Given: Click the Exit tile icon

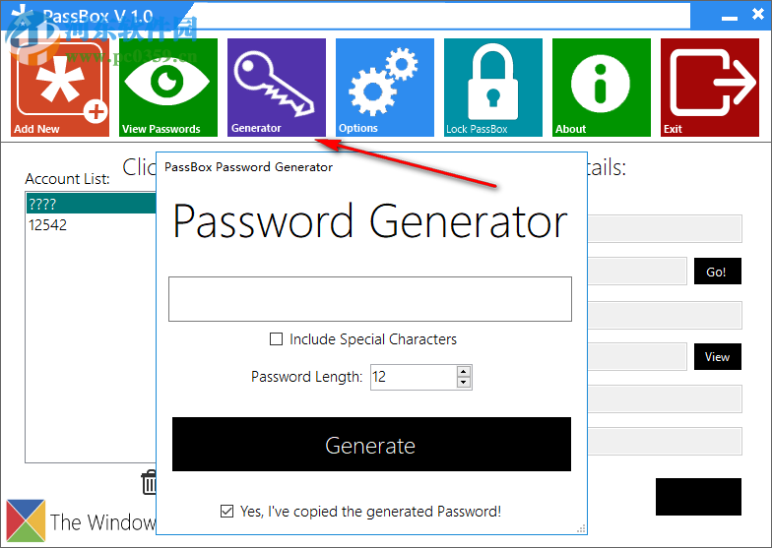Looking at the screenshot, I should tap(709, 88).
